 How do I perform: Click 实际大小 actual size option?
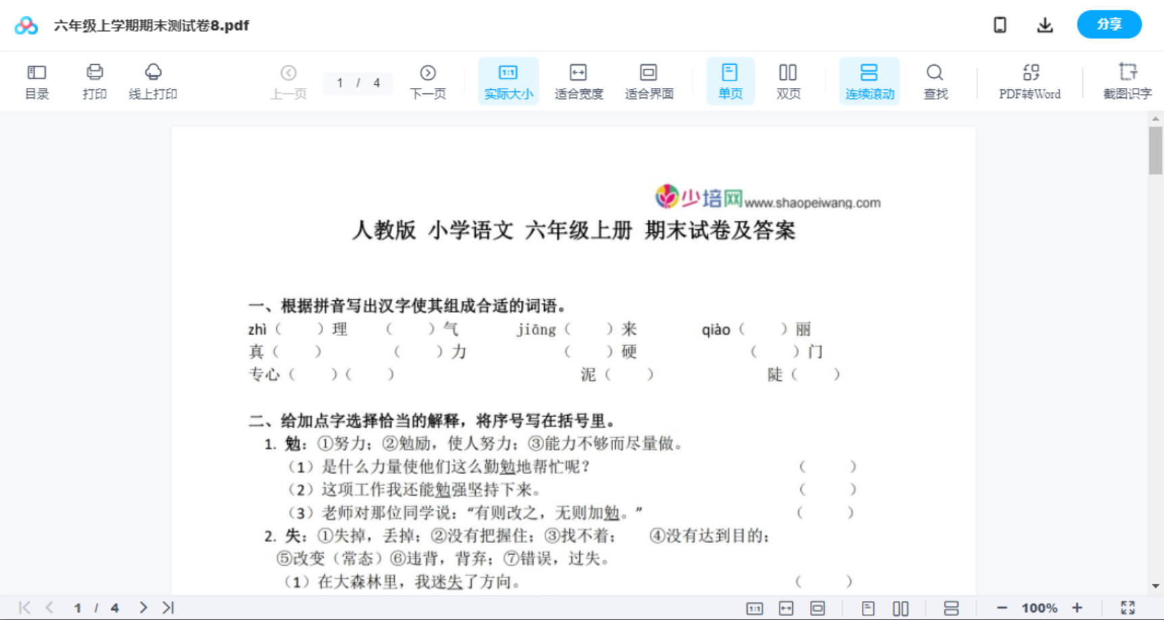click(x=508, y=80)
